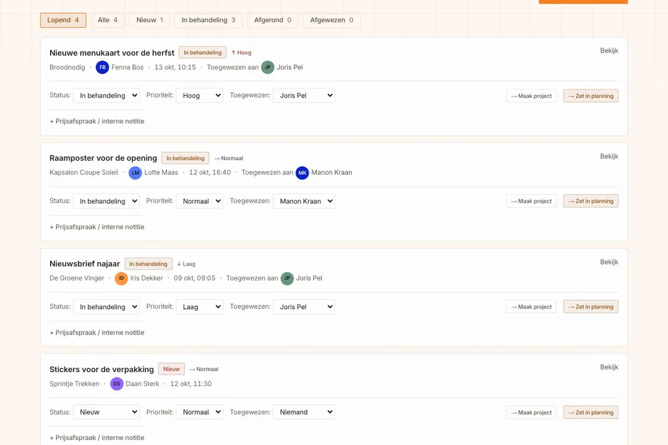Click the JP avatar on the Nieuwe menukaart card

(x=268, y=67)
